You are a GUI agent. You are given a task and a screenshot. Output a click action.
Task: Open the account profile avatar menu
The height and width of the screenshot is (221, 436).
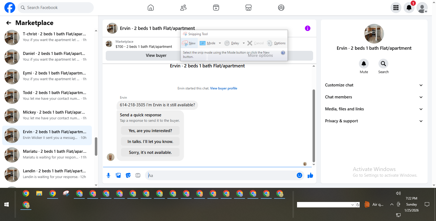click(x=422, y=8)
